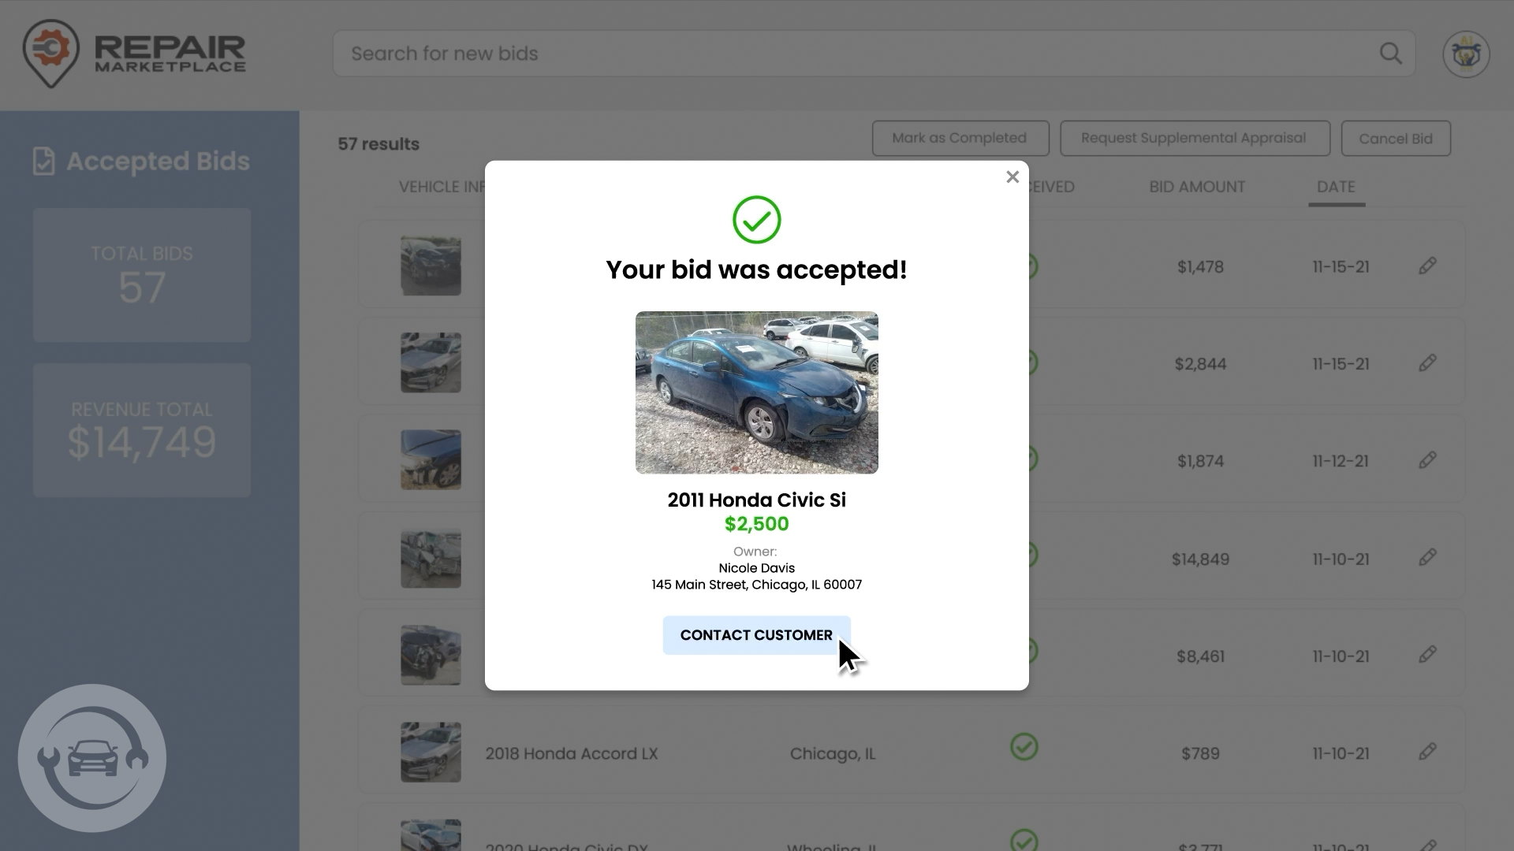Click the search magnifier icon

pos(1390,54)
